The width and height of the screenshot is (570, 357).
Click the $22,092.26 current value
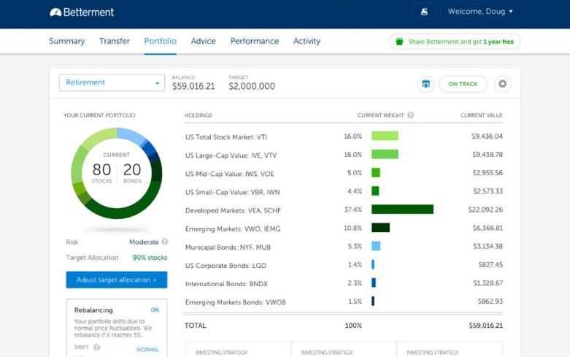pos(485,210)
